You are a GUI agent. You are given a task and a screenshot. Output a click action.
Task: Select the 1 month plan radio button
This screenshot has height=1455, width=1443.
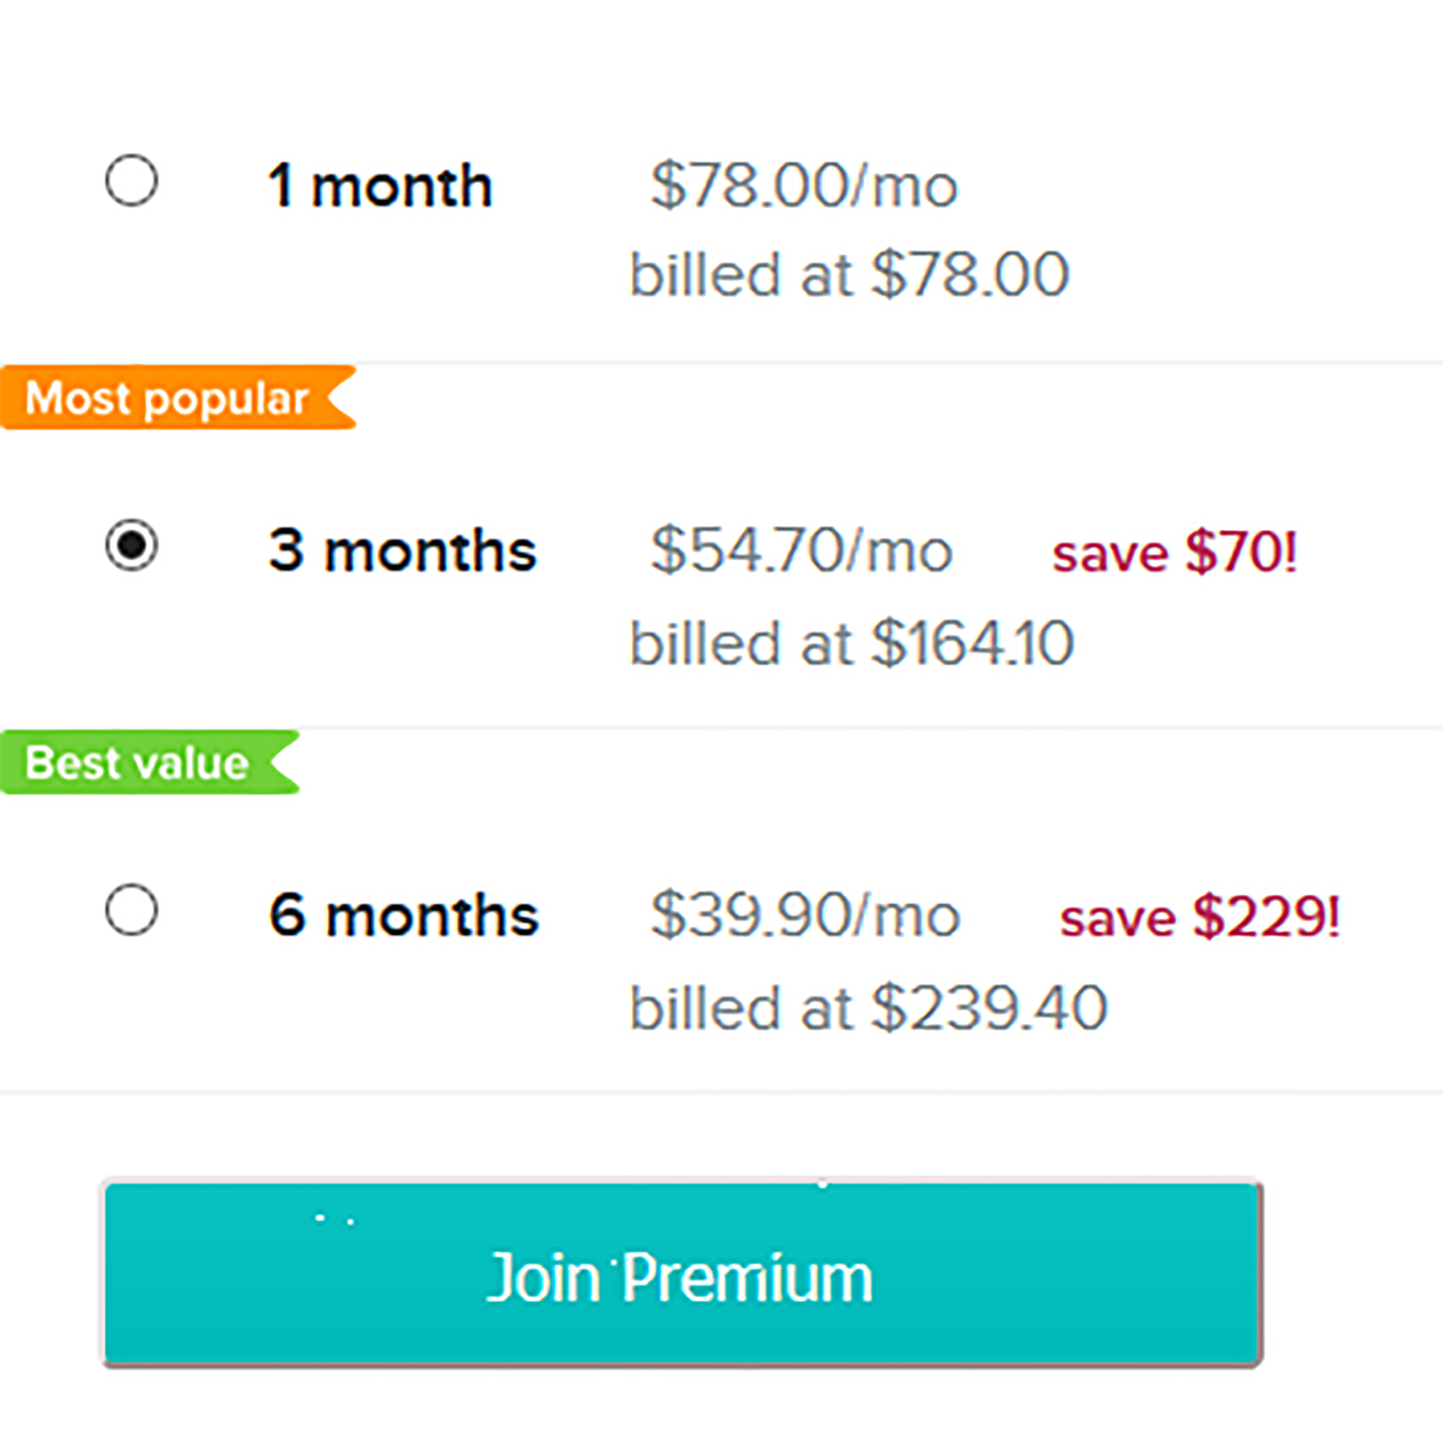click(x=132, y=181)
